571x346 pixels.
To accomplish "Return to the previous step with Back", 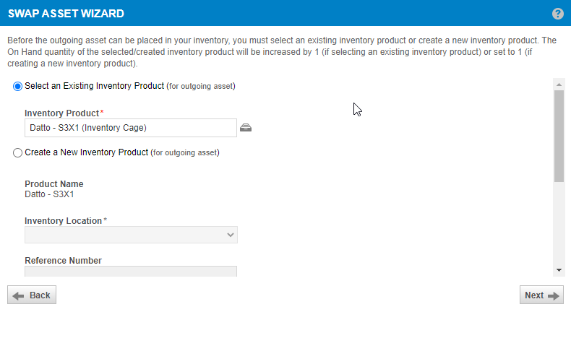I will pyautogui.click(x=32, y=295).
